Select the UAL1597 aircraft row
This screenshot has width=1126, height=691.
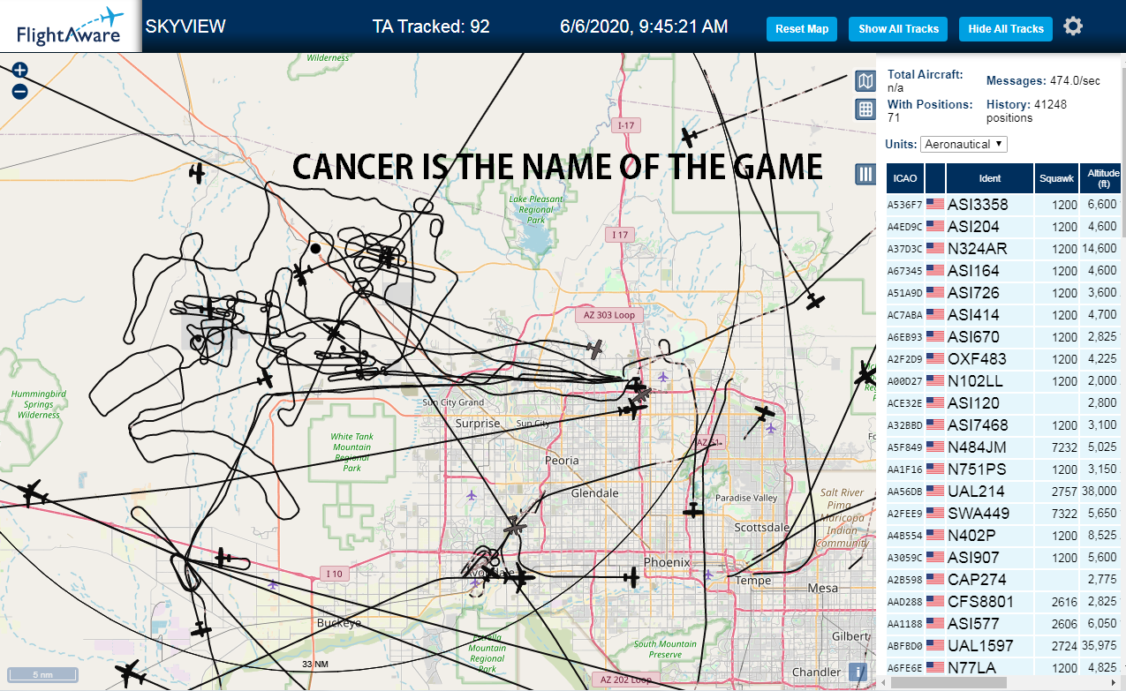point(1006,646)
